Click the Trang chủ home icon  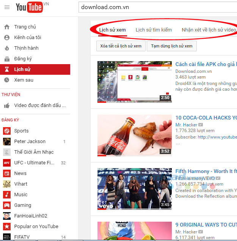7,27
